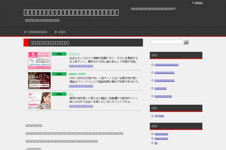The width and height of the screenshot is (226, 150).
Task: Click the chevron icon before second nav item
Action: [x=56, y=32]
